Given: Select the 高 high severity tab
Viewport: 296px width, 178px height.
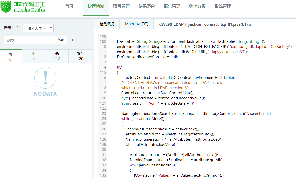Looking at the screenshot, I should click(10, 56).
